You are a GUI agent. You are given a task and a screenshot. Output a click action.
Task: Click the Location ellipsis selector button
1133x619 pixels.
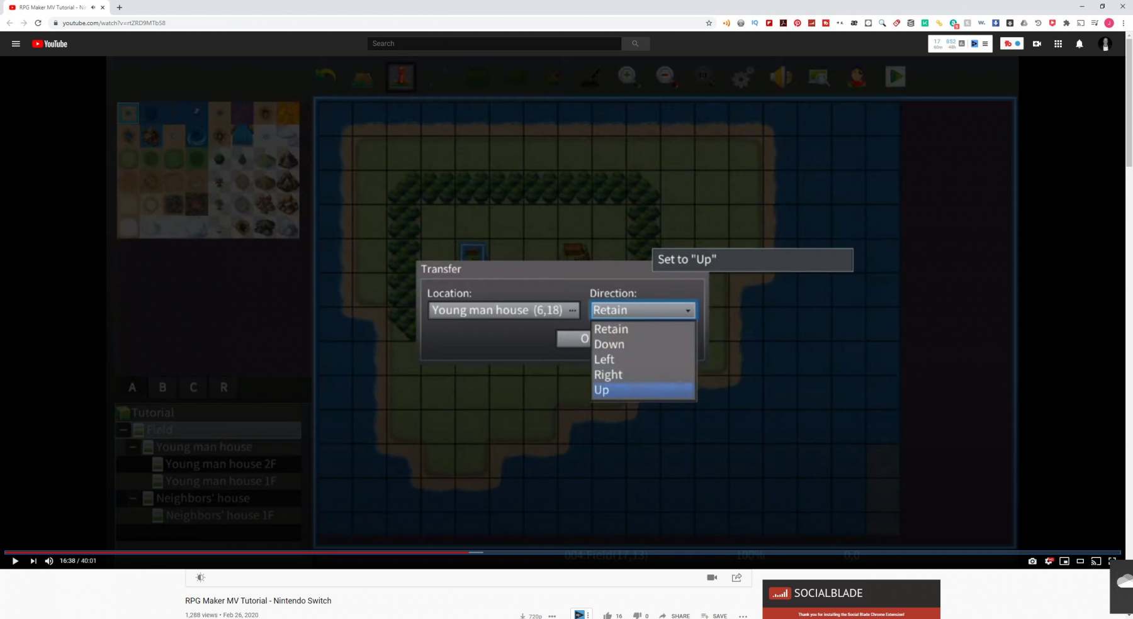click(572, 310)
